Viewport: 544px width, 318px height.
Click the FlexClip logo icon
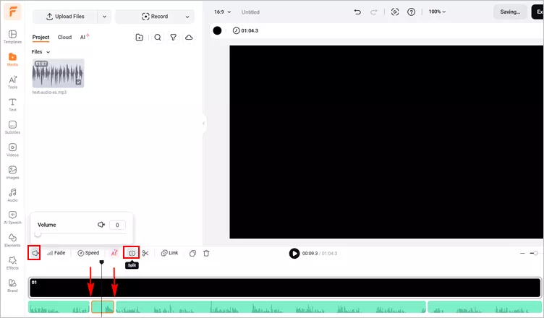pyautogui.click(x=13, y=12)
